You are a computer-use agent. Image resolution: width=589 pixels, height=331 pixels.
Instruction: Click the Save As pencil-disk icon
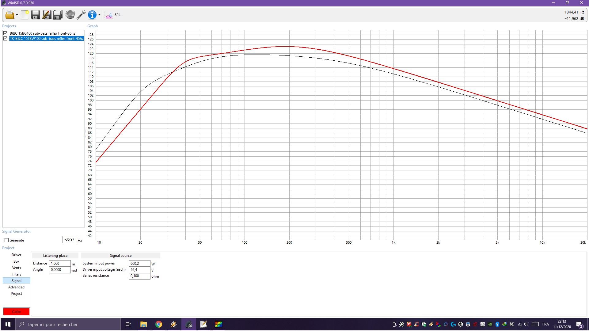click(x=47, y=15)
